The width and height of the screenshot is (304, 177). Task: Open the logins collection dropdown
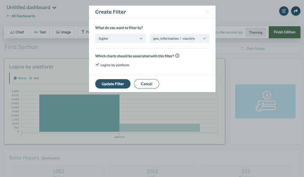pos(120,39)
